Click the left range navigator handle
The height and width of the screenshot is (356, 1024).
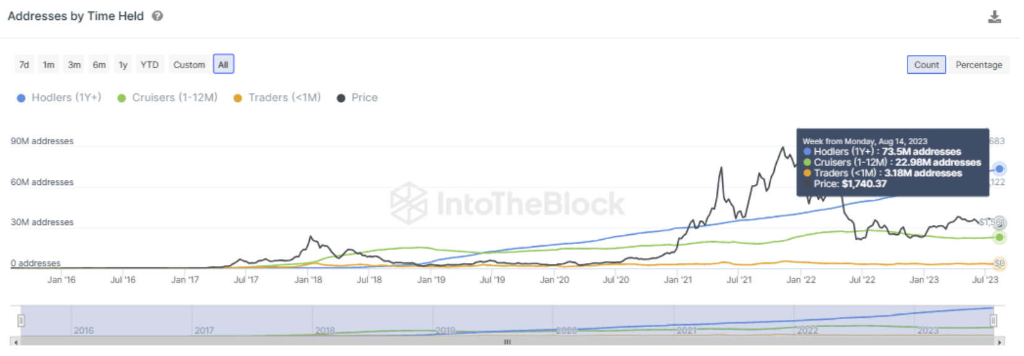[x=21, y=320]
